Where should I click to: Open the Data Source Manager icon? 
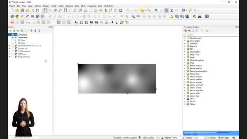[x=12, y=17]
